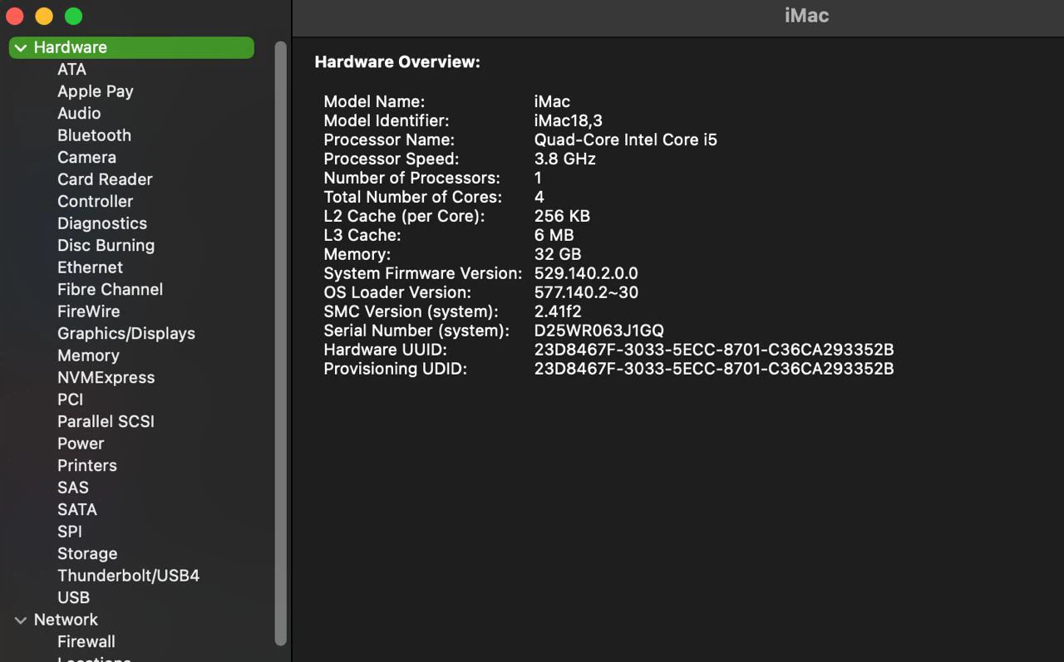This screenshot has width=1064, height=662.
Task: Select Firewall under Network
Action: (x=86, y=642)
